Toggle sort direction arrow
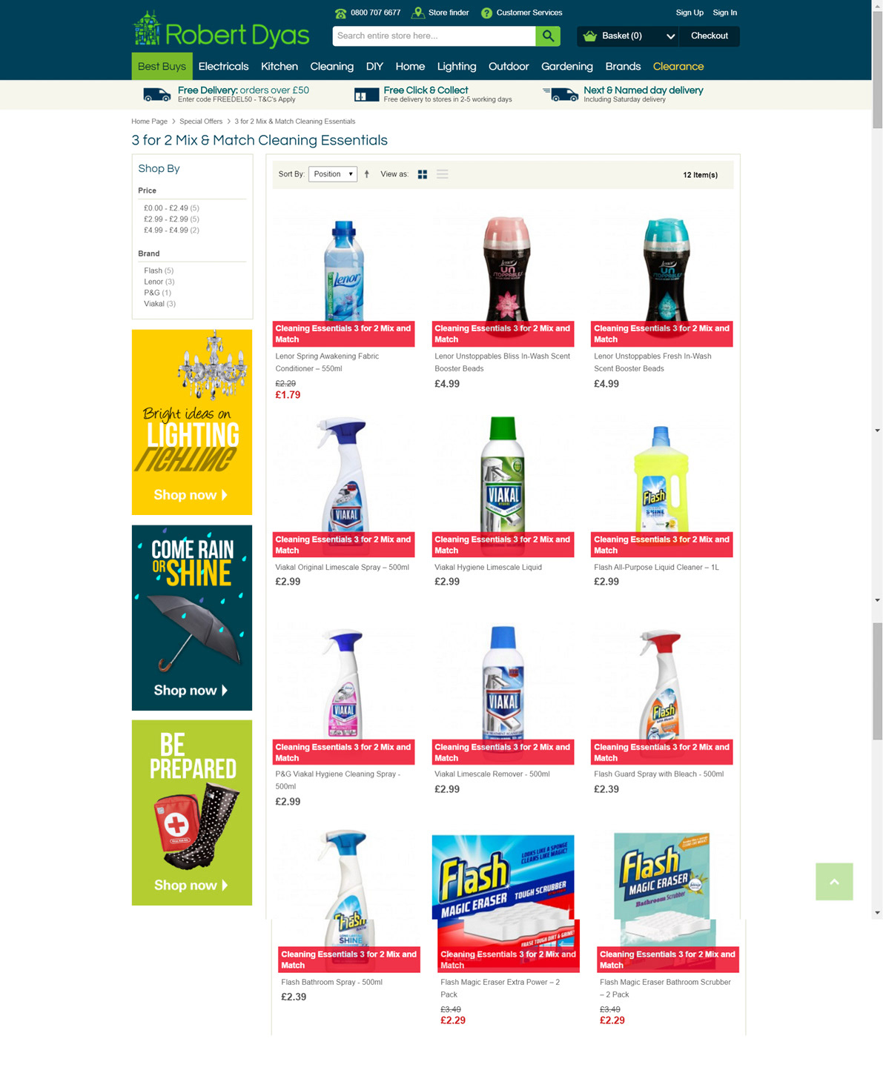The height and width of the screenshot is (1073, 883). click(367, 174)
